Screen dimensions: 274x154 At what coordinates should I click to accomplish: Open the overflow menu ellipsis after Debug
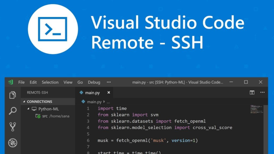109,82
